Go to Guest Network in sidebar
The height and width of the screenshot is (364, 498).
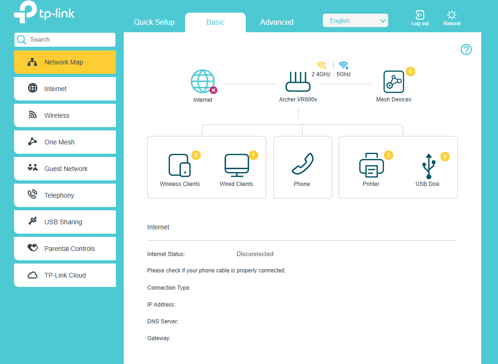tap(65, 169)
